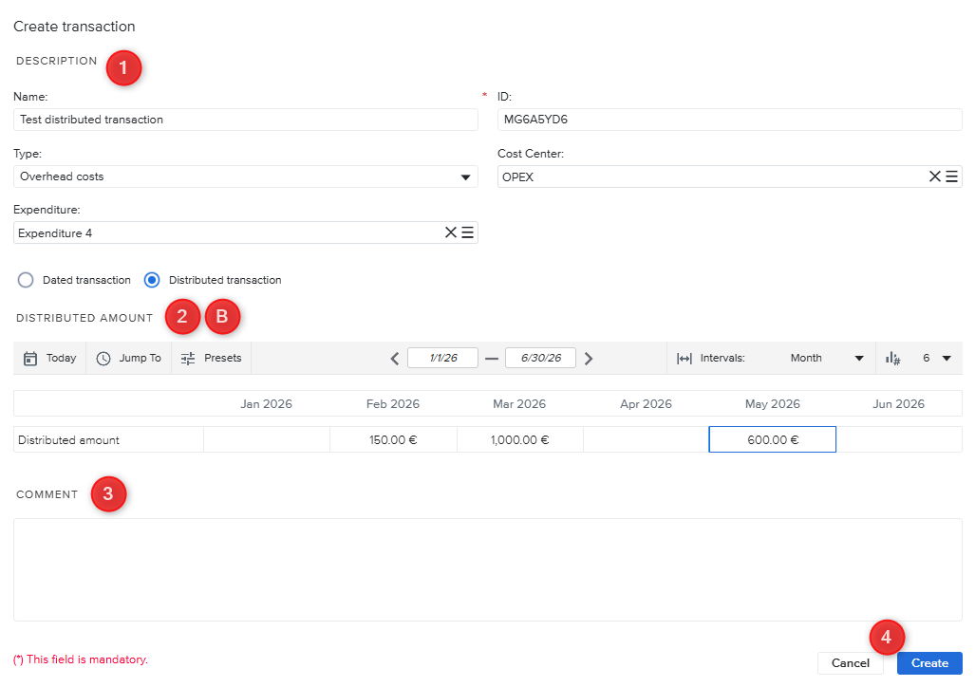Open the Expenditure list picker icon

468,232
